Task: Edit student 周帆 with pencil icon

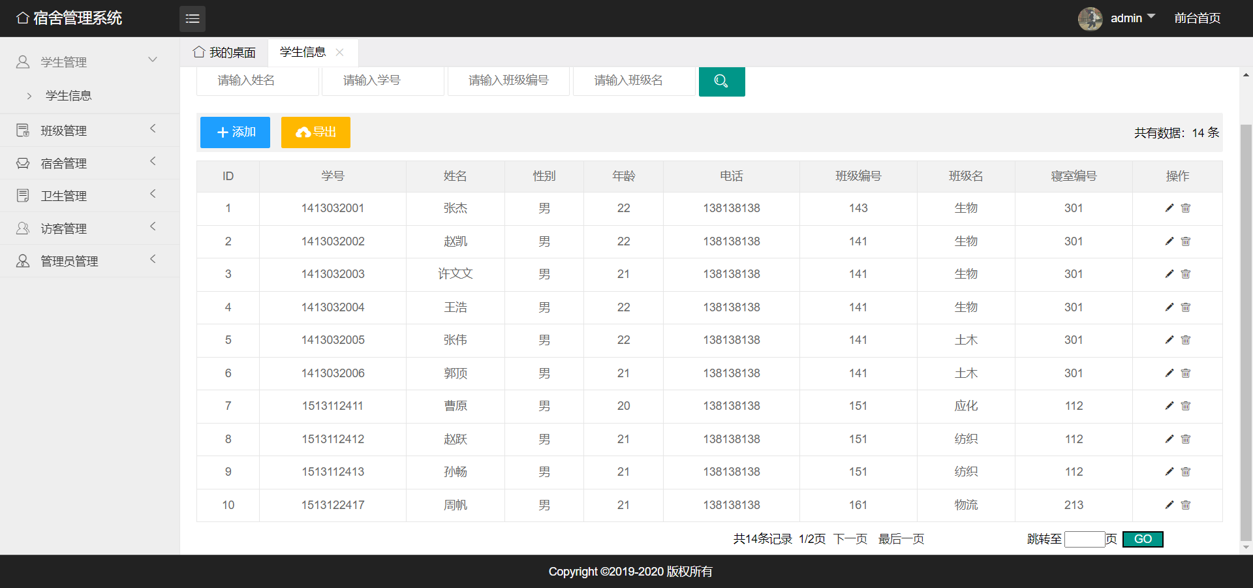Action: [x=1169, y=505]
